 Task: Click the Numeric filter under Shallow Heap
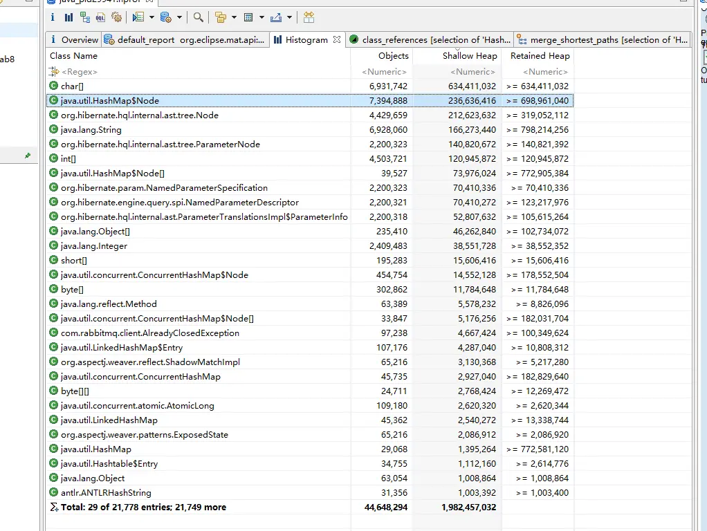click(x=472, y=72)
